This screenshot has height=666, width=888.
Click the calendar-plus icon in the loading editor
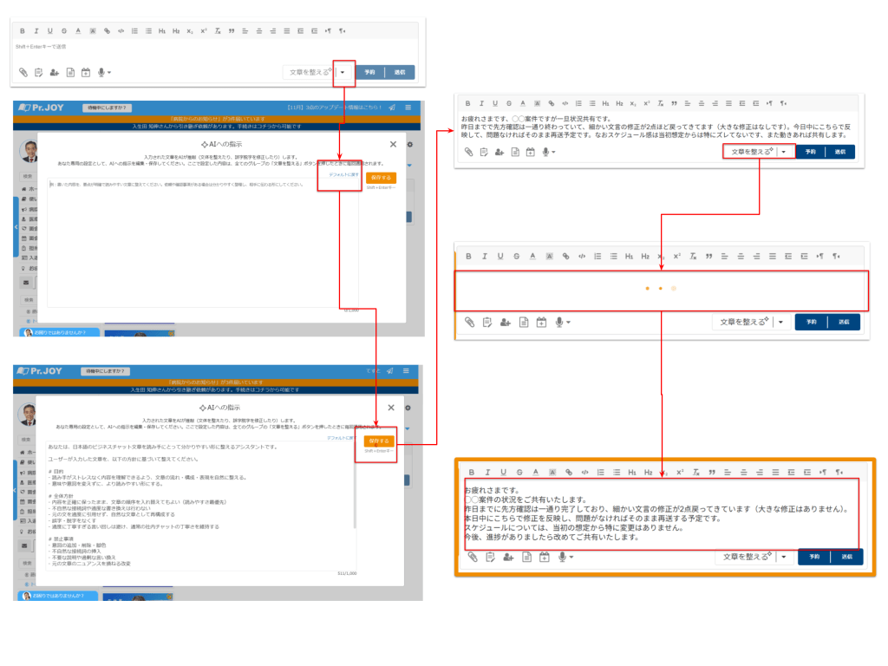click(541, 322)
